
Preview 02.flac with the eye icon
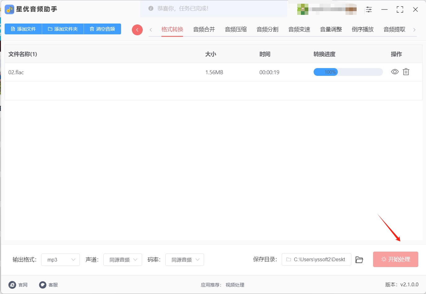point(395,72)
